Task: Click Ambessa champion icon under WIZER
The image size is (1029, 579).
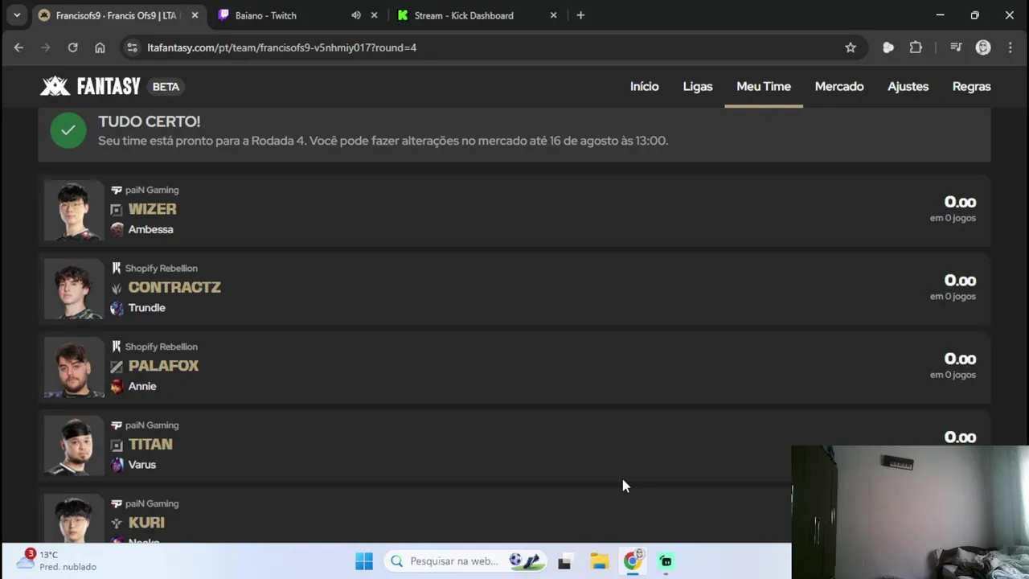Action: pyautogui.click(x=117, y=229)
